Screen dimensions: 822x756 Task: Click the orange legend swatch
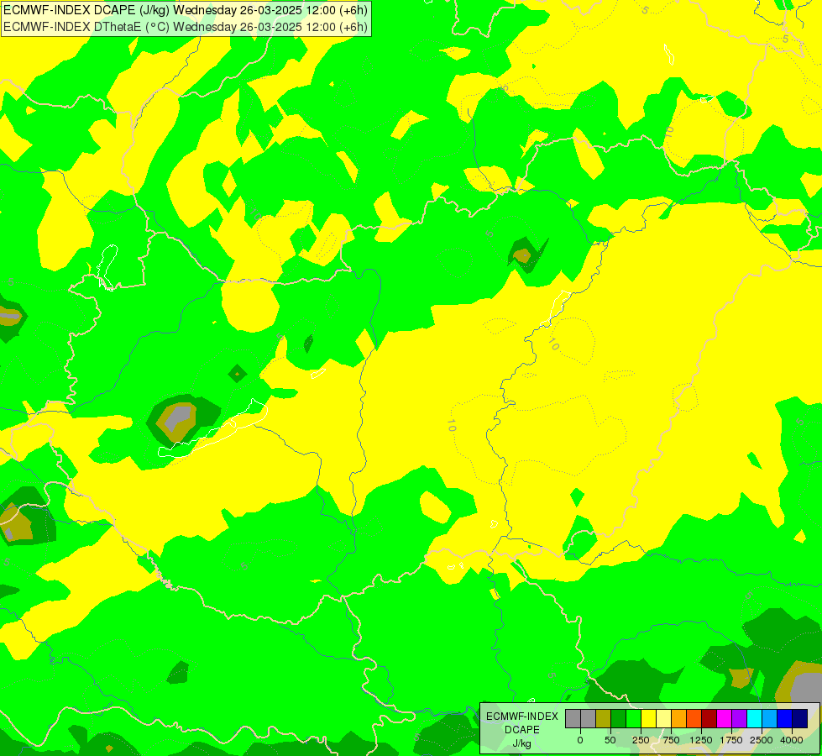[x=679, y=718]
